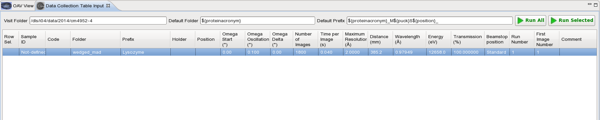
Task: Select the Omega Start '0.00' cell
Action: point(233,52)
